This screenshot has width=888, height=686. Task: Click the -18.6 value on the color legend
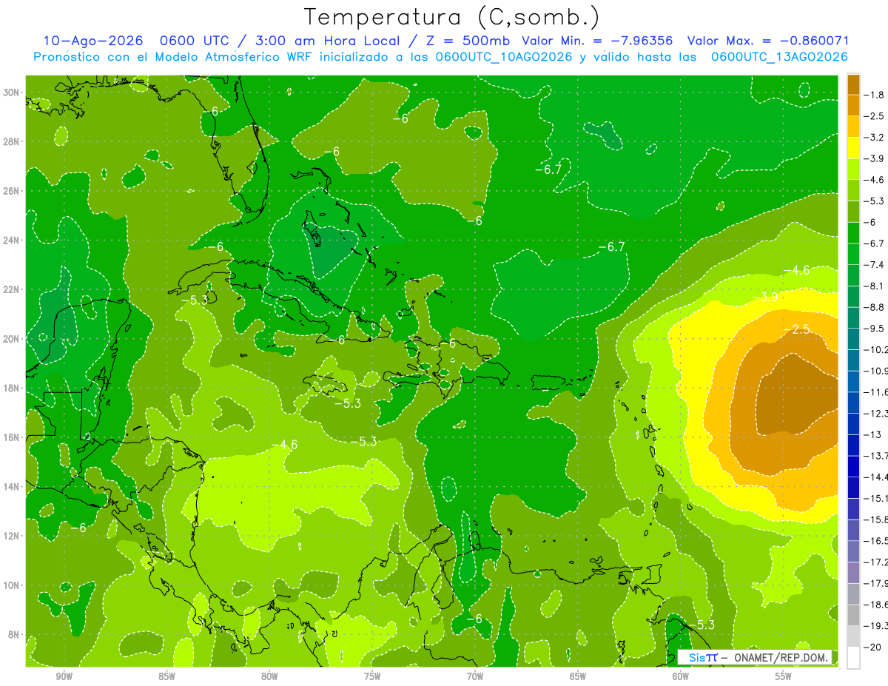(x=877, y=605)
